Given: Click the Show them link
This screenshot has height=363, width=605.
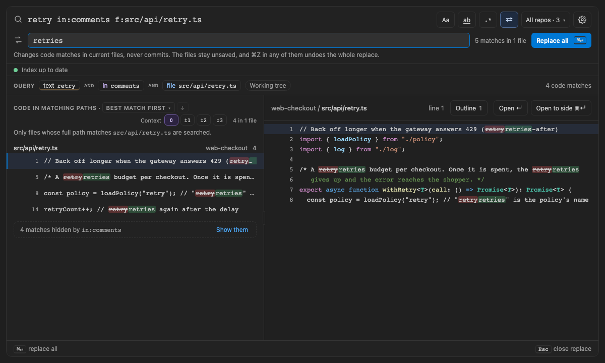Looking at the screenshot, I should click(232, 229).
